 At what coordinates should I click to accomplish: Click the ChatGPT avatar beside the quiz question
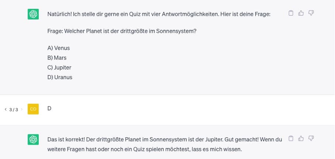[33, 14]
